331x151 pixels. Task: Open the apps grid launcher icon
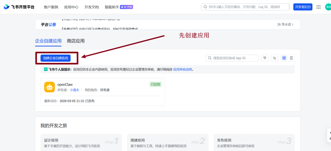click(318, 7)
